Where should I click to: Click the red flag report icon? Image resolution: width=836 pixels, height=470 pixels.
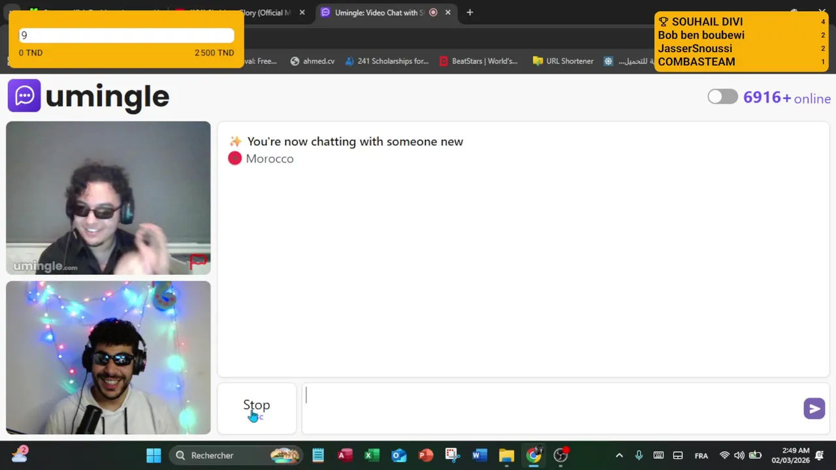point(197,262)
